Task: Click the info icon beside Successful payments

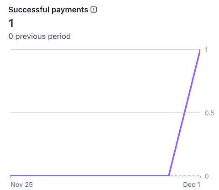Action: pyautogui.click(x=94, y=10)
